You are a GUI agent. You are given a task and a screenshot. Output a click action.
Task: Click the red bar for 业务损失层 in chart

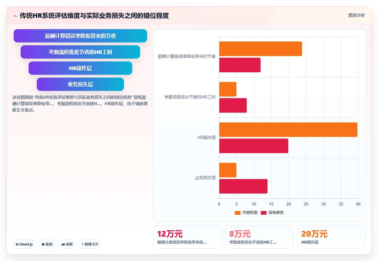tap(243, 186)
